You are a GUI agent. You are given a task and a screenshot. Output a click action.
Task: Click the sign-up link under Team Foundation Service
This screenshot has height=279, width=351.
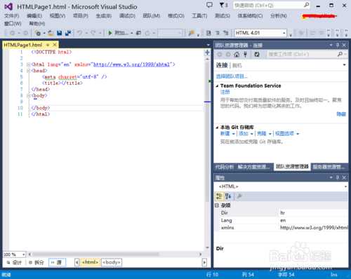[x=225, y=92]
